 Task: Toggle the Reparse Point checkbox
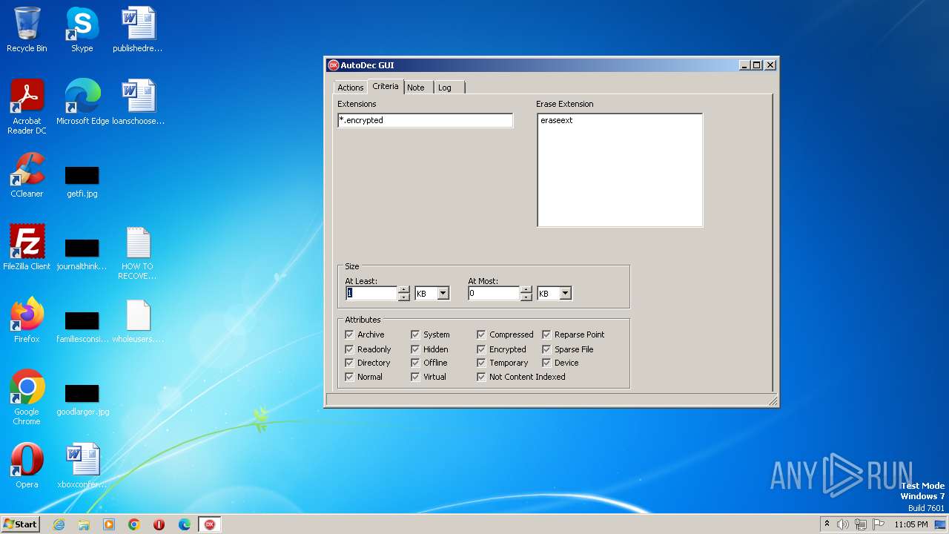coord(546,334)
